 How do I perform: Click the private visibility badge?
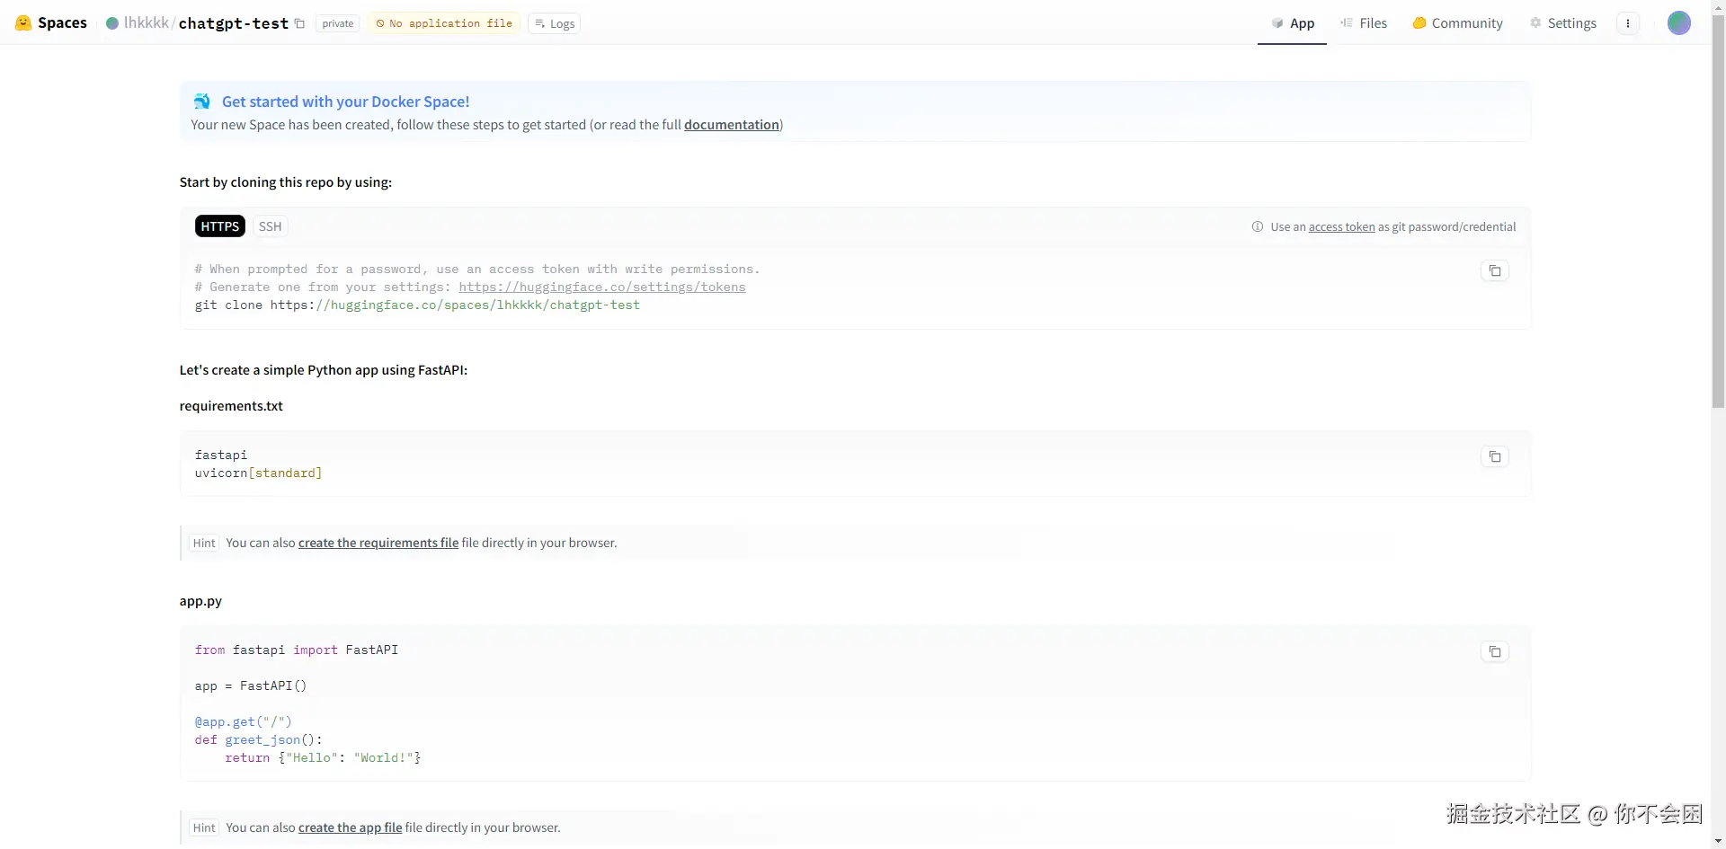tap(338, 23)
